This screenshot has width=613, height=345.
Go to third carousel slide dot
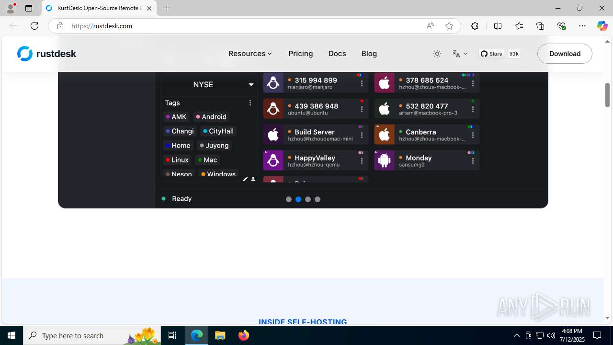pyautogui.click(x=308, y=199)
